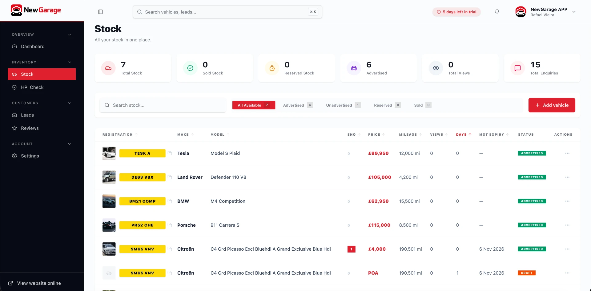Viewport: 591px width, 291px height.
Task: Open actions menu for Porsche row
Action: click(567, 225)
